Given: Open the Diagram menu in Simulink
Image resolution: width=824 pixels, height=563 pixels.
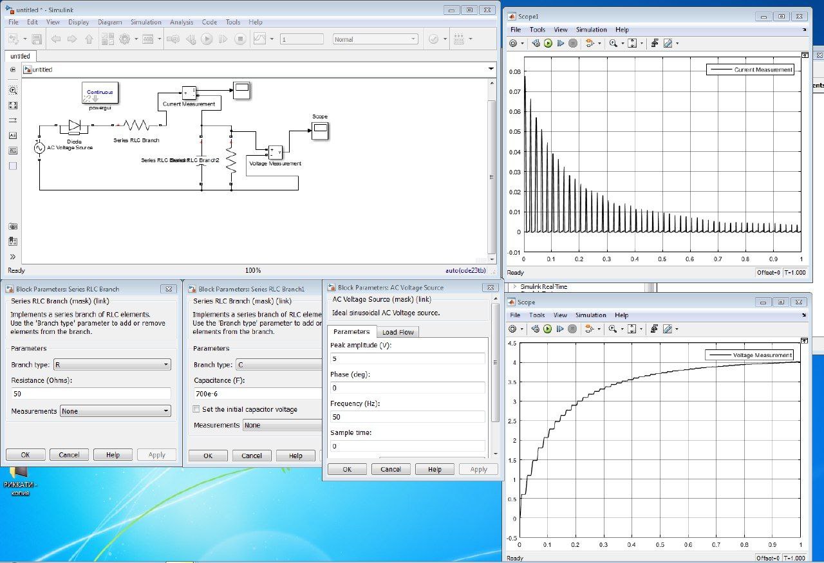Looking at the screenshot, I should point(109,22).
